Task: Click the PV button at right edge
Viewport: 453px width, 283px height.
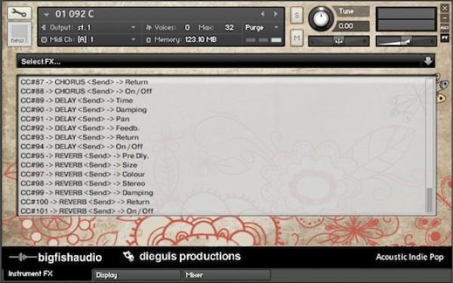Action: (x=445, y=38)
